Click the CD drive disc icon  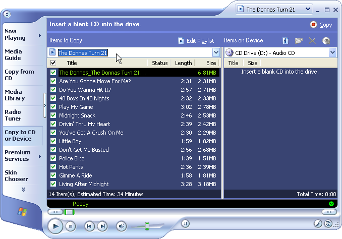click(229, 53)
